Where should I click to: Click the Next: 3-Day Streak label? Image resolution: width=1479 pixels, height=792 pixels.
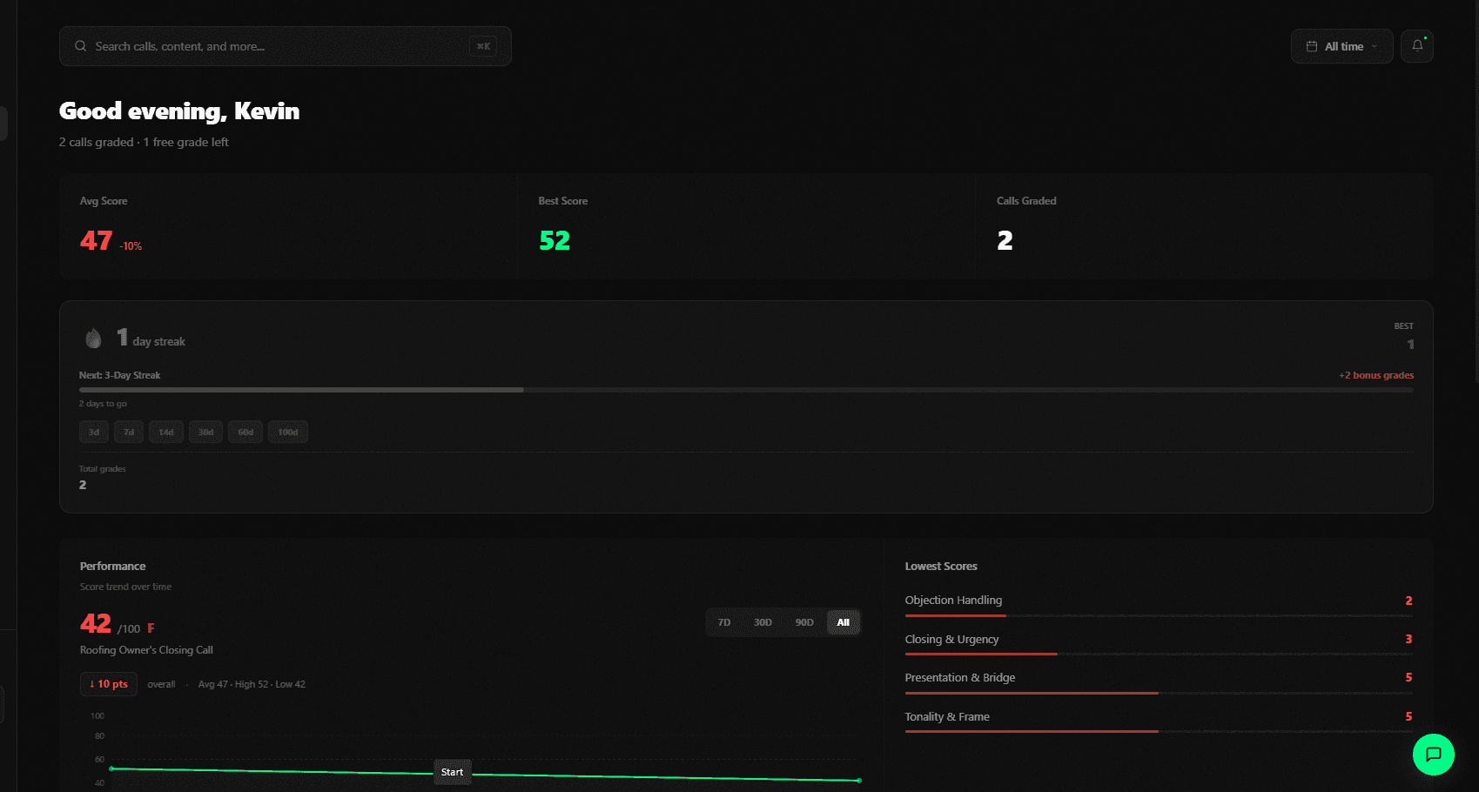pyautogui.click(x=120, y=375)
